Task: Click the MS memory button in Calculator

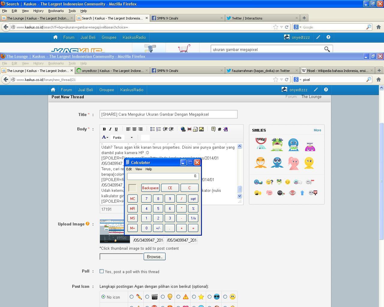Action: (x=132, y=218)
